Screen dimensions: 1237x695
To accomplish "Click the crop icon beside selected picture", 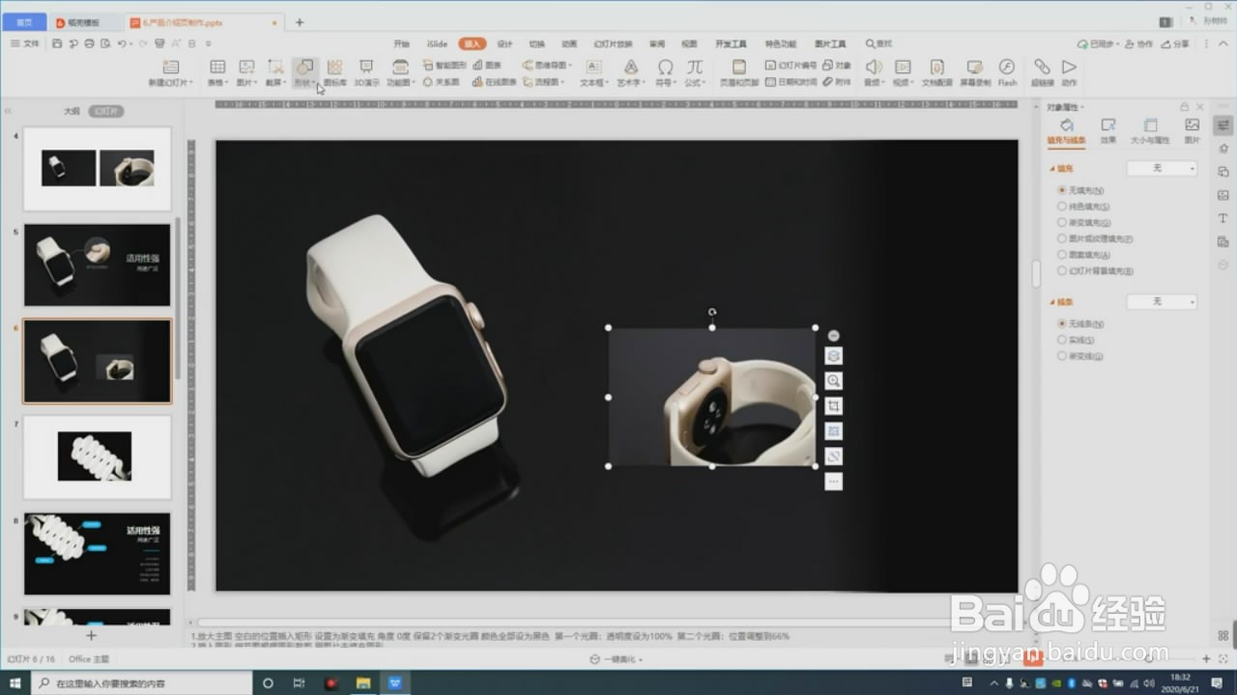I will (834, 406).
